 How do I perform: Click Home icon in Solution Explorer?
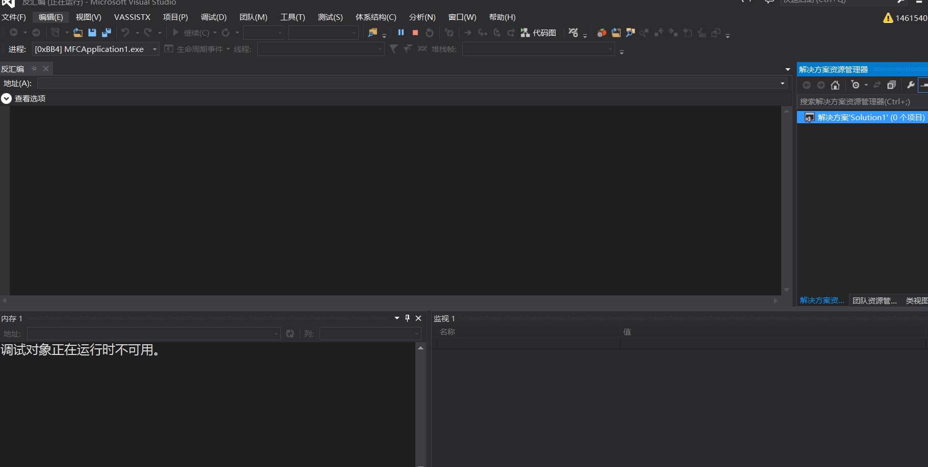[835, 85]
